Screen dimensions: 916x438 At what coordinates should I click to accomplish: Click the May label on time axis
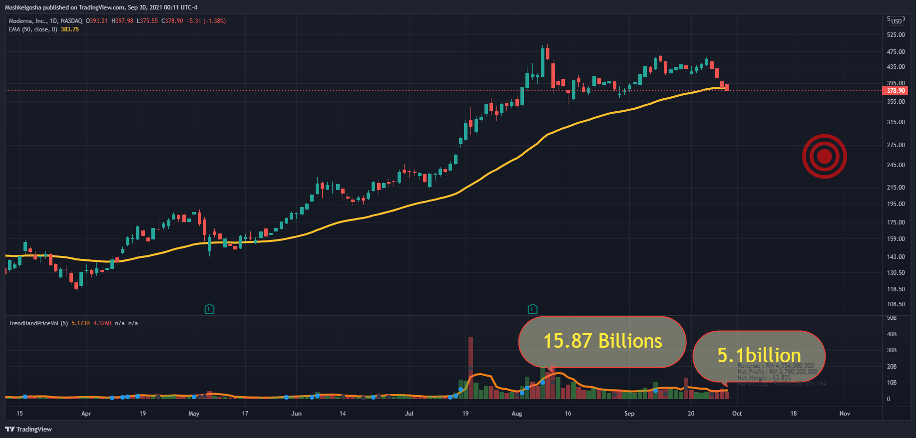click(x=194, y=414)
